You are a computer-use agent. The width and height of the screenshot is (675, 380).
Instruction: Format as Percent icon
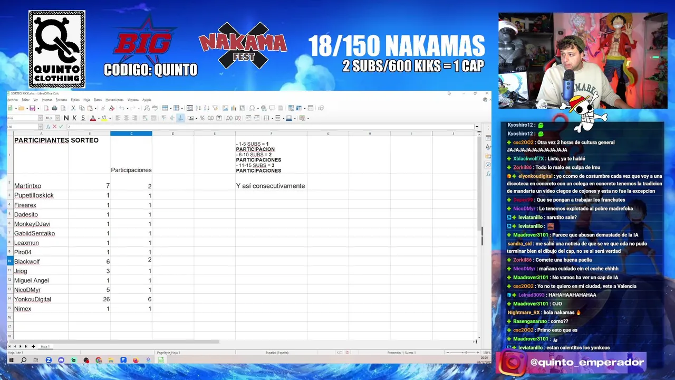point(202,118)
